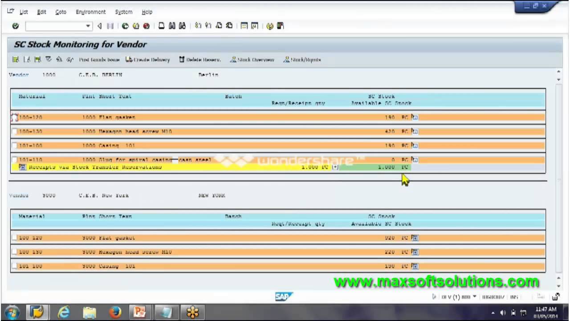Viewport: 570px width, 321px height.
Task: Open the Environment menu
Action: click(x=91, y=12)
